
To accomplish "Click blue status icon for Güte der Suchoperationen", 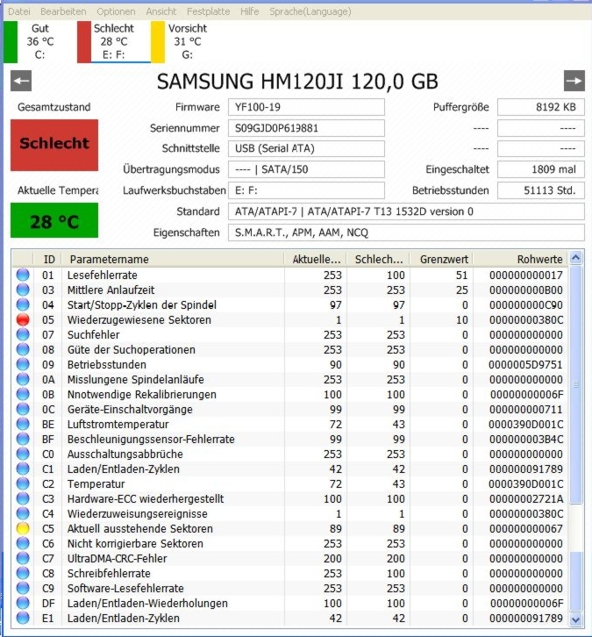I will [x=23, y=350].
